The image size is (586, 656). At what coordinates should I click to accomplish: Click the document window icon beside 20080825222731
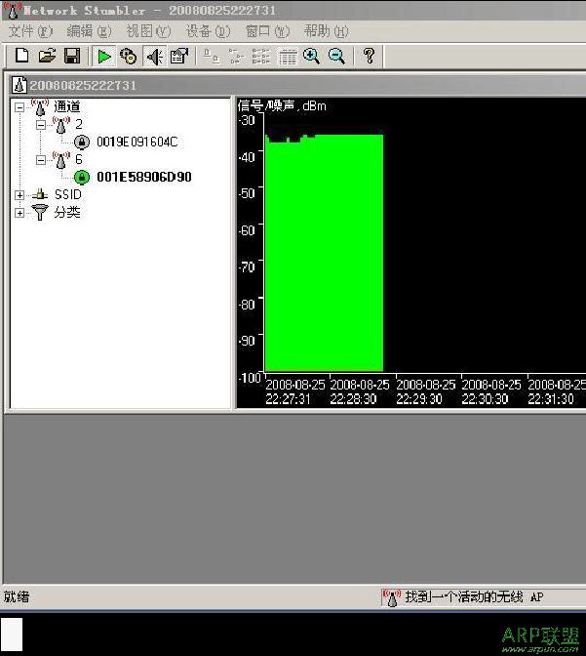20,85
